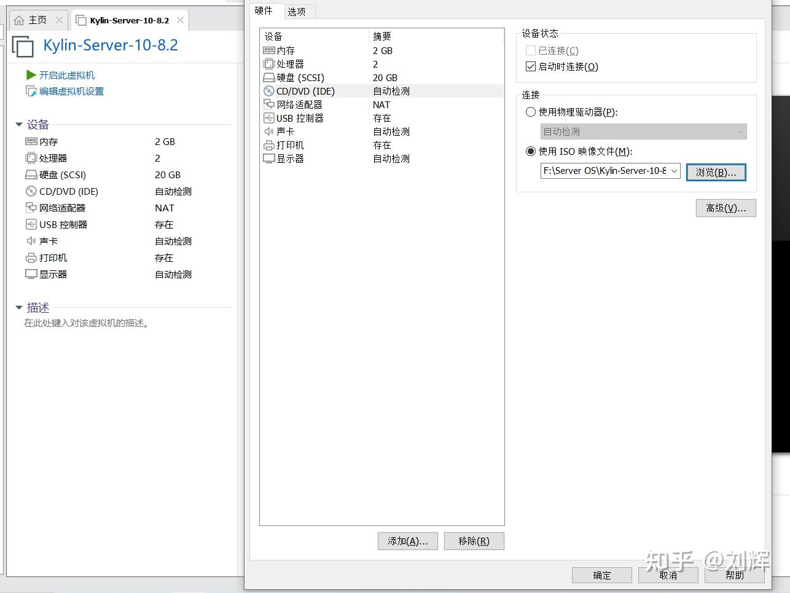Click the sound card speaker icon in dialog
This screenshot has width=790, height=593.
point(268,132)
